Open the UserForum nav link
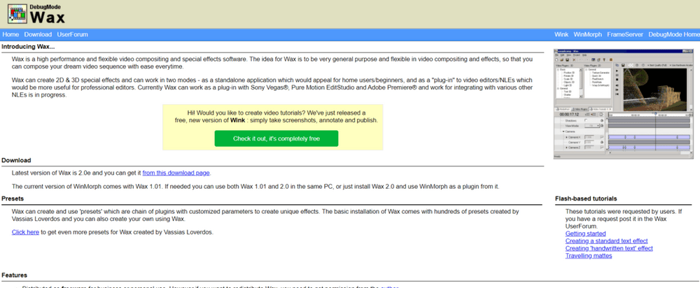The height and width of the screenshot is (288, 700). pos(73,34)
